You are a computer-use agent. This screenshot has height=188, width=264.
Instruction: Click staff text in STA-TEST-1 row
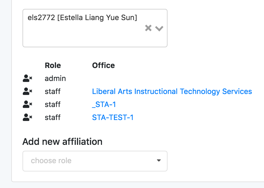52,117
